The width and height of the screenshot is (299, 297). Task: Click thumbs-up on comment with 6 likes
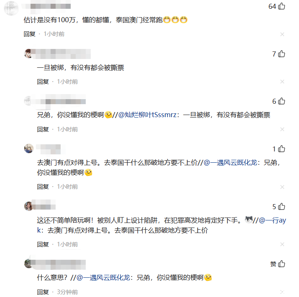point(281,101)
